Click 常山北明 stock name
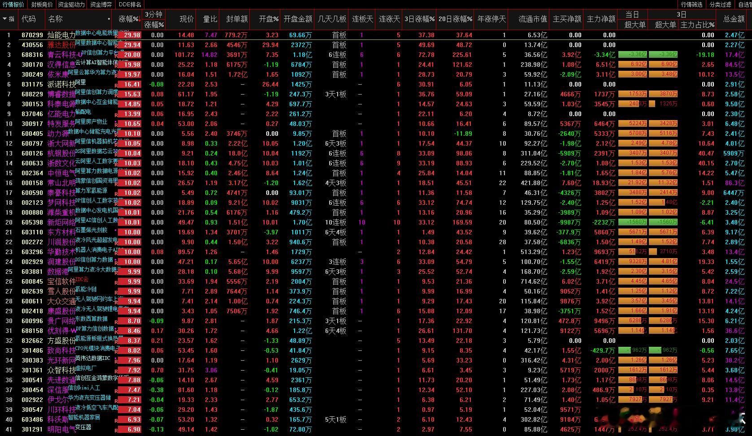Image resolution: width=752 pixels, height=436 pixels. (x=61, y=183)
